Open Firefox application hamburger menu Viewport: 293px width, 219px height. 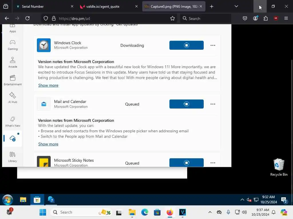tap(286, 18)
